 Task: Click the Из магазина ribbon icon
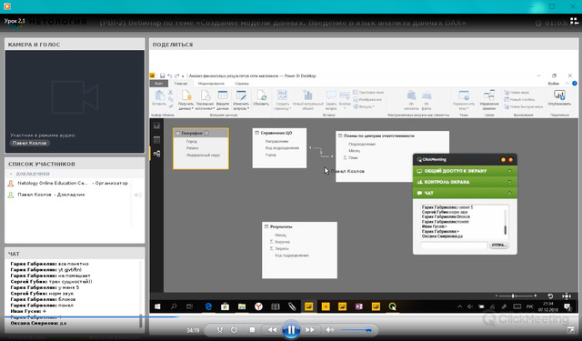[x=411, y=99]
